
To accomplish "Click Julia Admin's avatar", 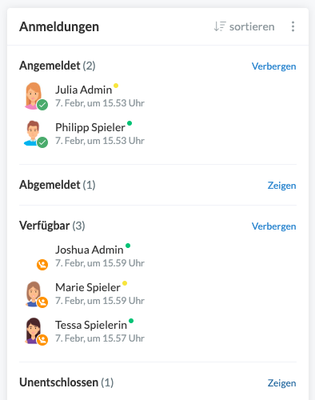I will click(x=34, y=96).
